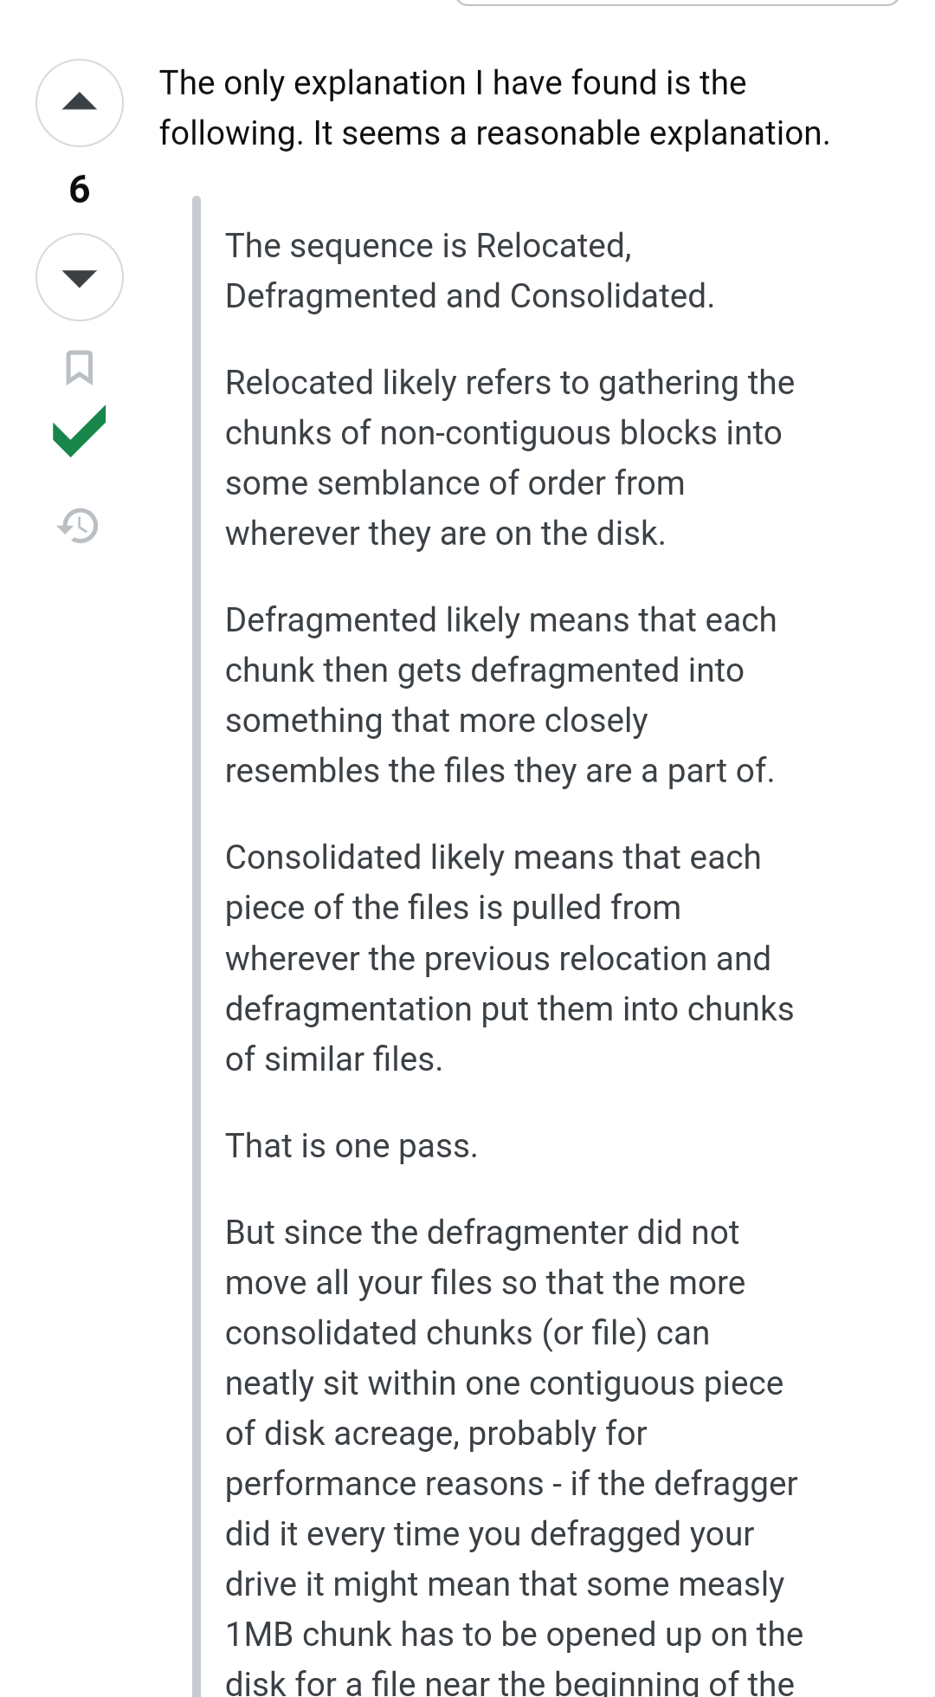
Task: Click the vote count number 6
Action: [80, 190]
